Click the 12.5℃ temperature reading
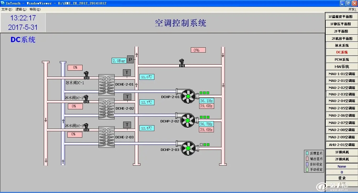Viewport: 358px width, 193px height. point(147,128)
